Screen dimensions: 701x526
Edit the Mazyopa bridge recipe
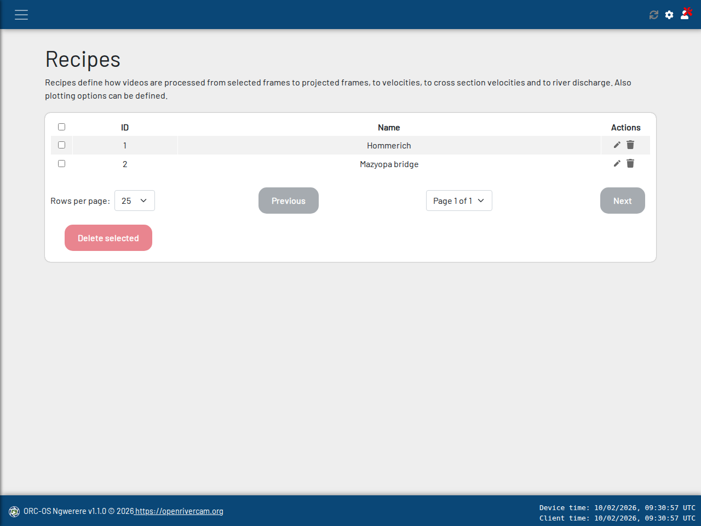[x=617, y=163]
